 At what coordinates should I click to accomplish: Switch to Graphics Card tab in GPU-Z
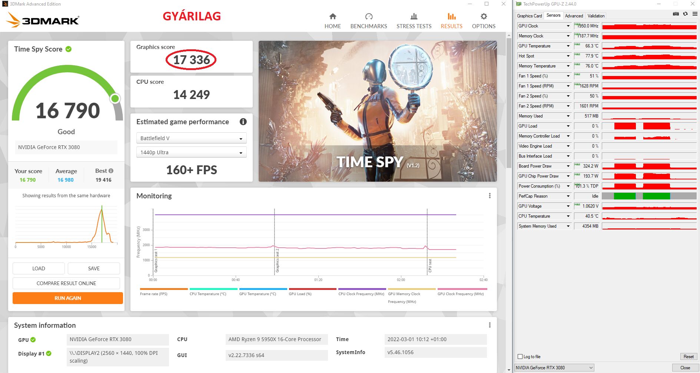(x=529, y=16)
